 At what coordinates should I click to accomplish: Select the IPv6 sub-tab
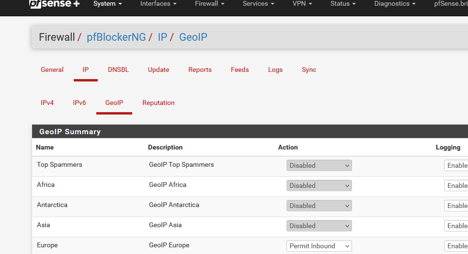(x=80, y=103)
